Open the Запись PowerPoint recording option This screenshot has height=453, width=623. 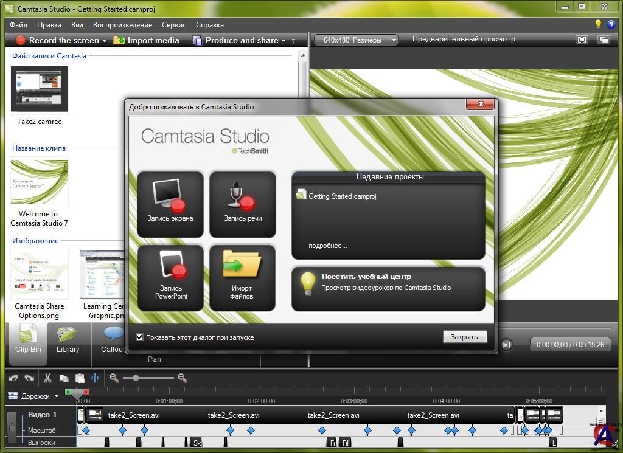tap(170, 277)
